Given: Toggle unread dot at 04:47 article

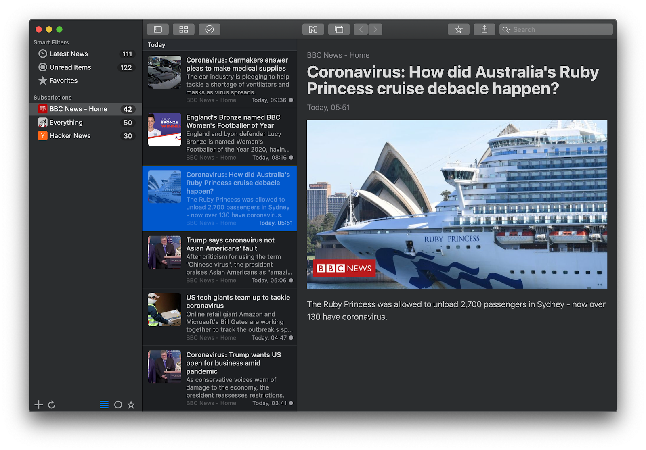Looking at the screenshot, I should tap(291, 337).
